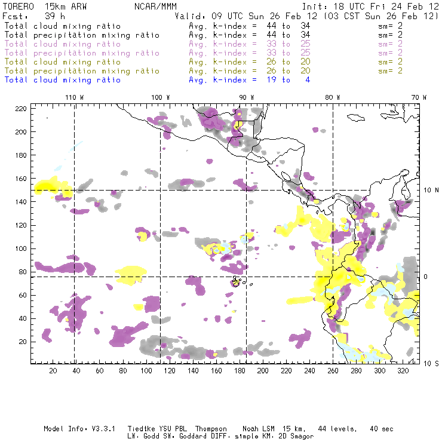This screenshot has height=442, width=442.
Task: Click '100' on the horizontal axis
Action: click(x=146, y=371)
